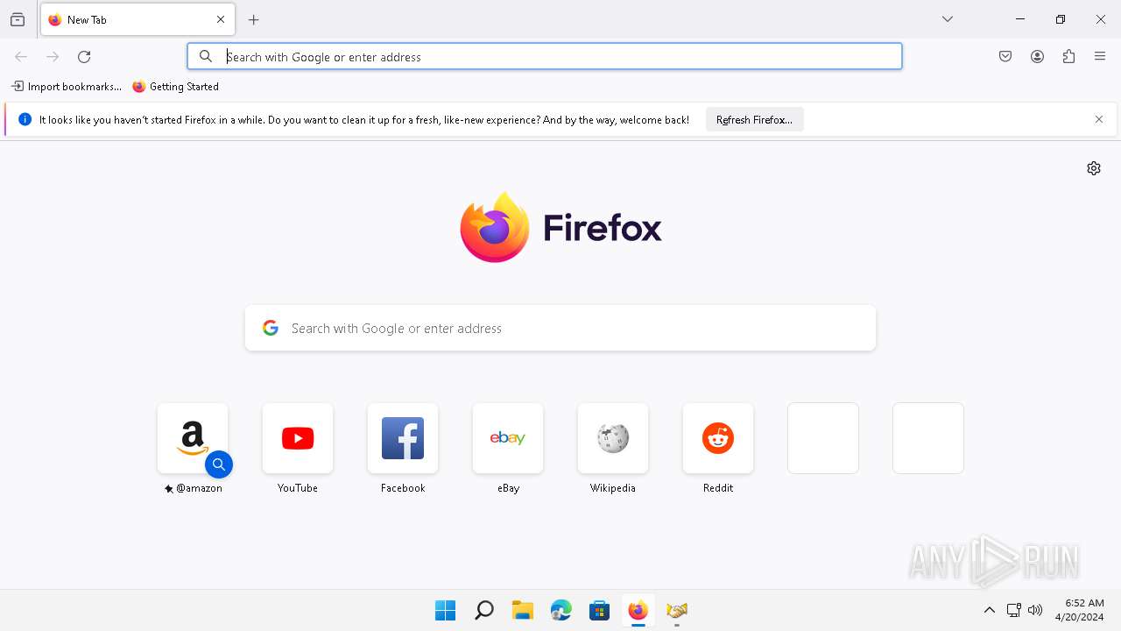Image resolution: width=1121 pixels, height=631 pixels.
Task: Close the New Tab tab
Action: click(221, 19)
